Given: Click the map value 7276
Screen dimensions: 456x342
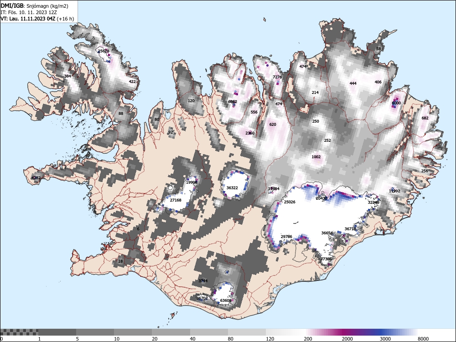Looking at the screenshot, I should (277, 77).
